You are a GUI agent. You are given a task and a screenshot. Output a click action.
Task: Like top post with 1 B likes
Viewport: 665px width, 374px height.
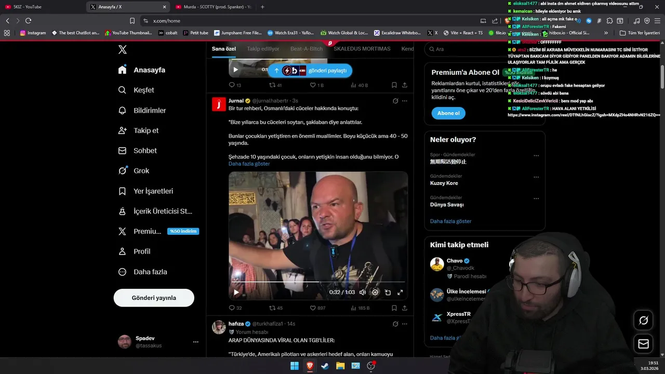(x=317, y=85)
